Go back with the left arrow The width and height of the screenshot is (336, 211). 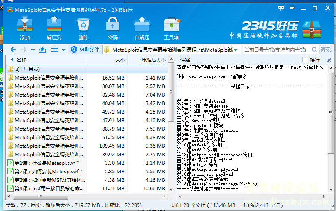point(13,50)
